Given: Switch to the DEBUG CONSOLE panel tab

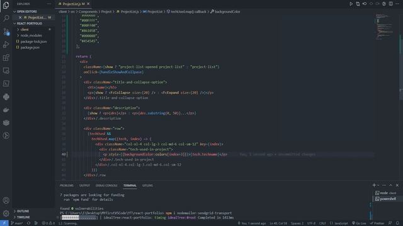Looking at the screenshot, I should pos(106,185).
